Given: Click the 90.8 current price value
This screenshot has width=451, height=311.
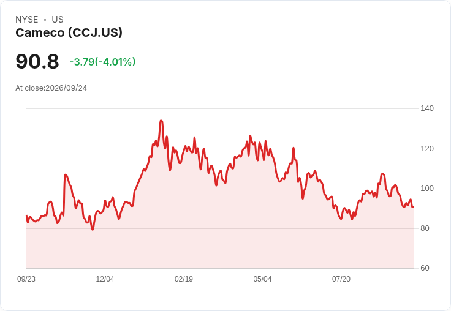Looking at the screenshot, I should [37, 61].
